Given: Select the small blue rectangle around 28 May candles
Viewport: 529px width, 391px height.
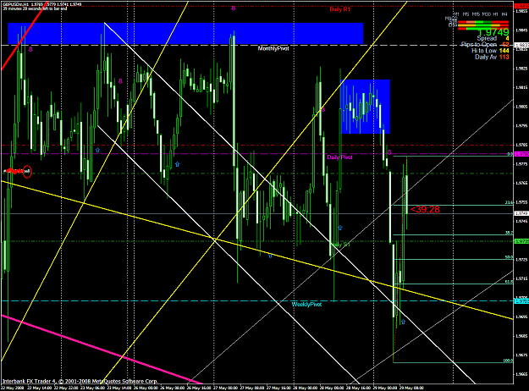Looking at the screenshot, I should [x=366, y=107].
